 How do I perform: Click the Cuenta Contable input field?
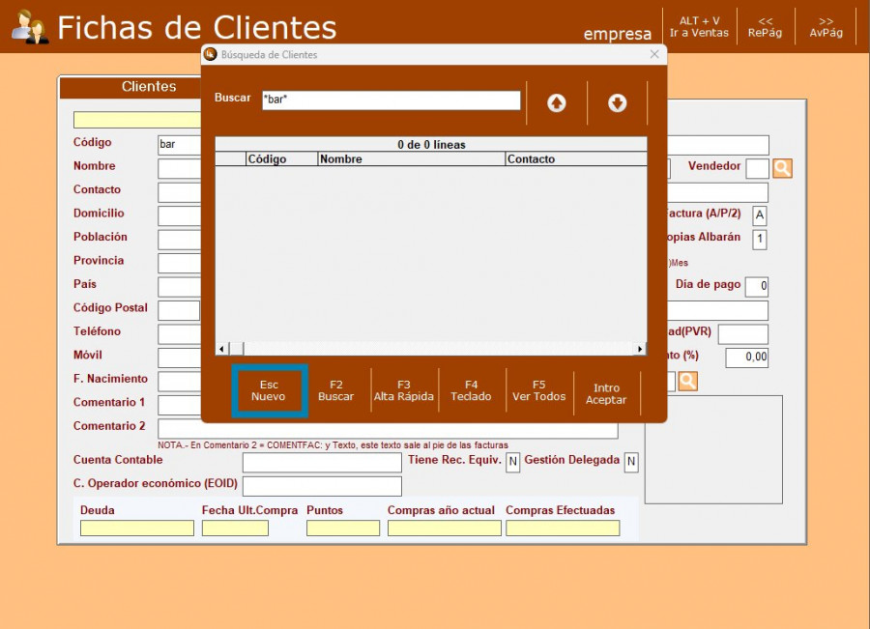pos(321,463)
